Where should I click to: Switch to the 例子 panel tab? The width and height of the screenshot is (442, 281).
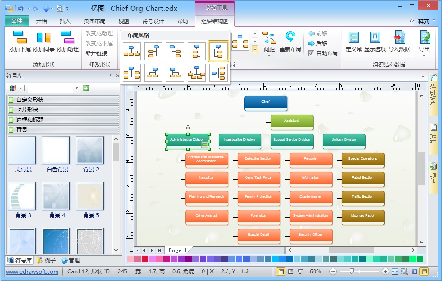tap(47, 260)
